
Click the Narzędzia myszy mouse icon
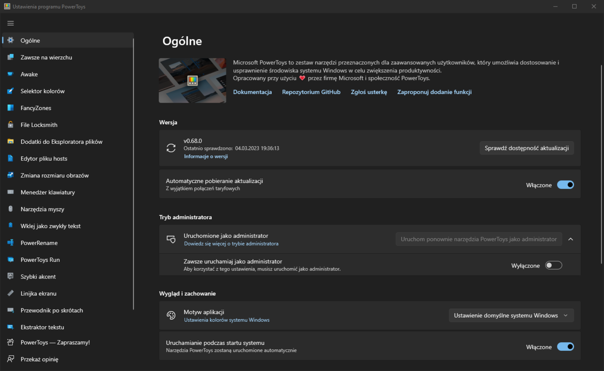point(11,209)
